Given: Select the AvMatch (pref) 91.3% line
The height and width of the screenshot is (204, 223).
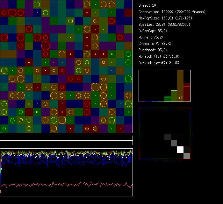Looking at the screenshot, I should tap(159, 63).
